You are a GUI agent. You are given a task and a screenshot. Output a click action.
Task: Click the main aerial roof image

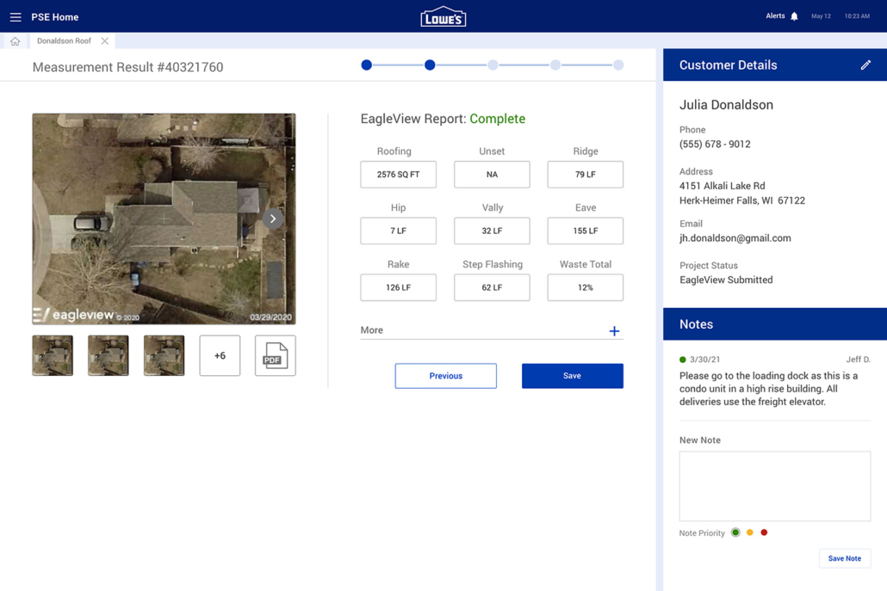click(x=164, y=219)
